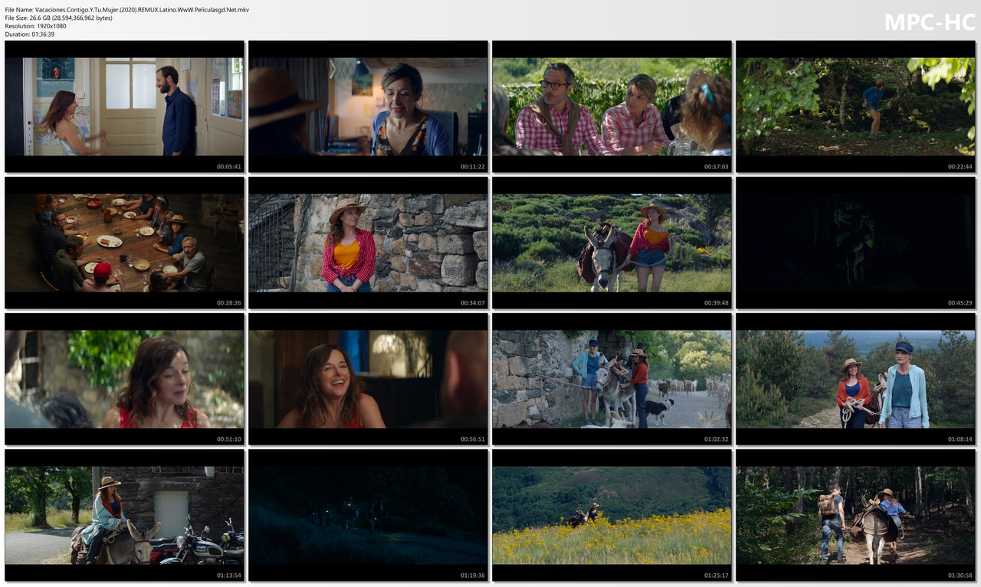The image size is (981, 587).
Task: Select the dark frame at timestamp 00:45:29
Action: (x=855, y=243)
